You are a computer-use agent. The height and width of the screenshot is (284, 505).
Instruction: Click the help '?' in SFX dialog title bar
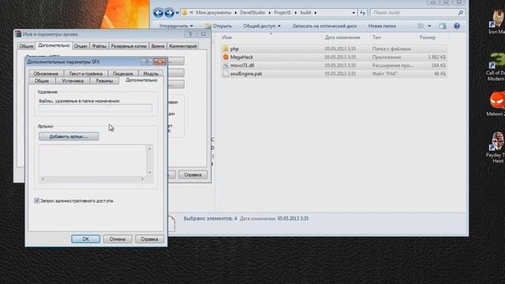coord(147,62)
